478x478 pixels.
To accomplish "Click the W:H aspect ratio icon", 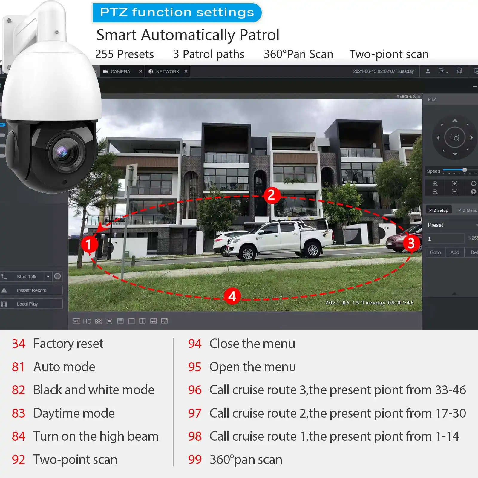I will 76,321.
